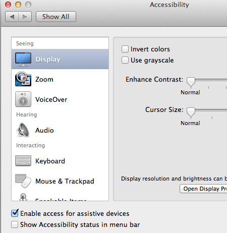Select the Display monitor icon in sidebar
This screenshot has height=233, width=227.
23,60
